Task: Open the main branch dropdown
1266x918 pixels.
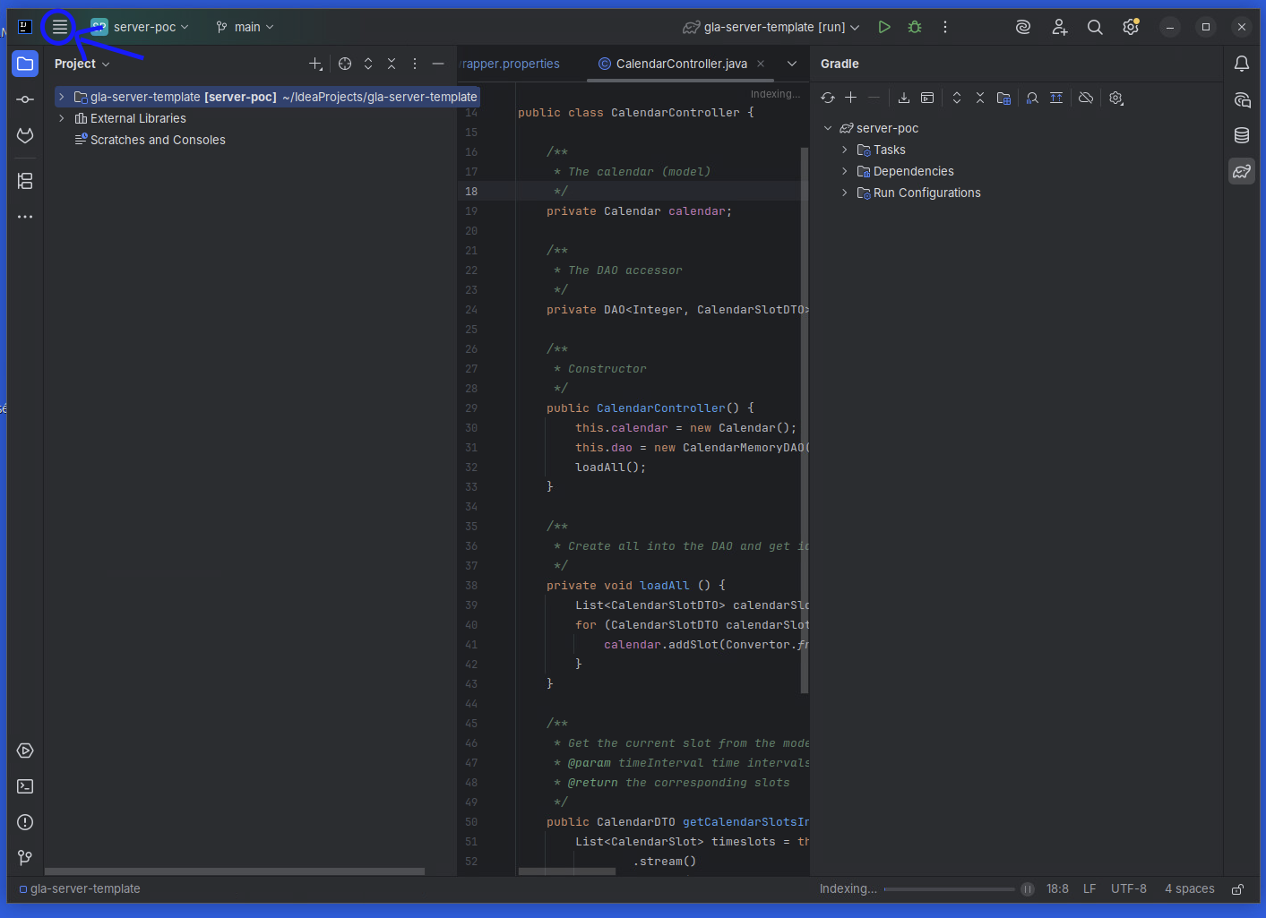Action: [x=245, y=27]
